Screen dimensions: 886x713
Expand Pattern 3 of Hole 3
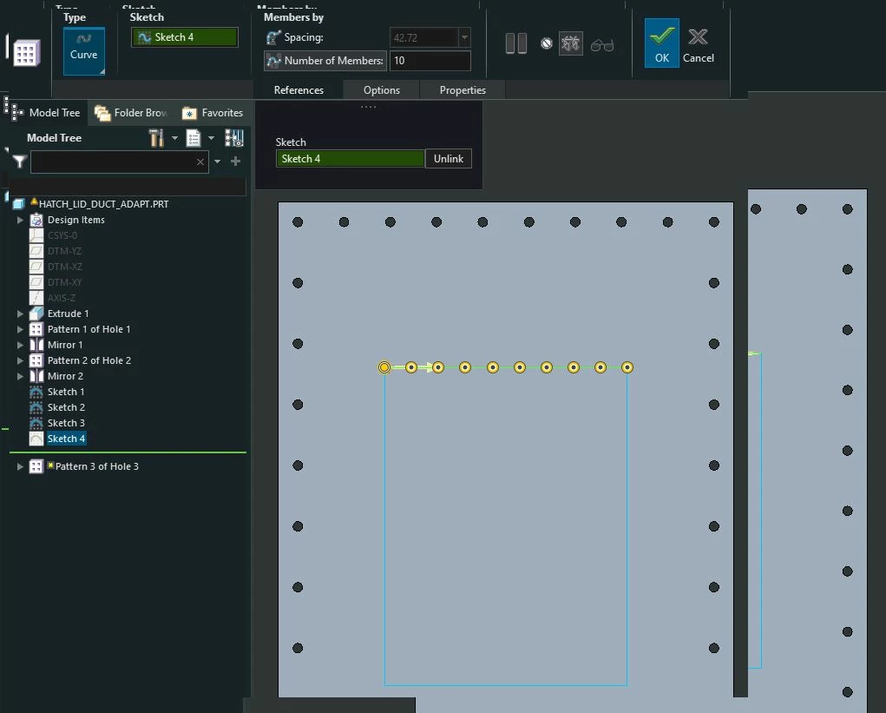20,466
